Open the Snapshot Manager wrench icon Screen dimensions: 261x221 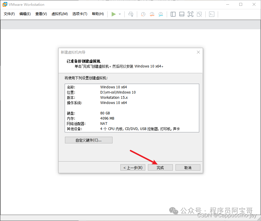pyautogui.click(x=161, y=14)
